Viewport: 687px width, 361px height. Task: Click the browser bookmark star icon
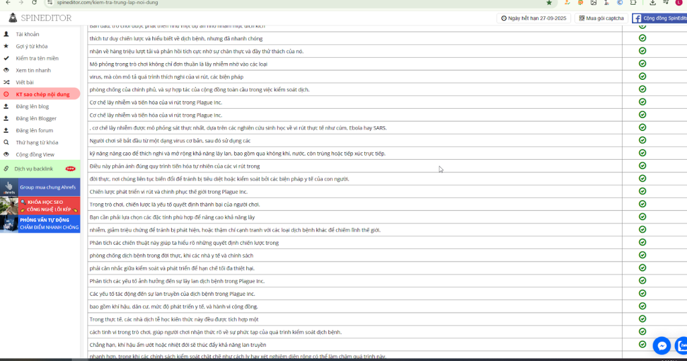pyautogui.click(x=549, y=3)
